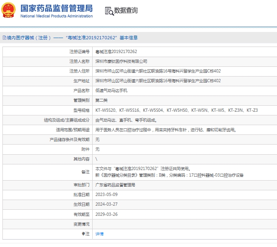Click the 生产地址 label
277x247 pixels.
click(x=81, y=81)
